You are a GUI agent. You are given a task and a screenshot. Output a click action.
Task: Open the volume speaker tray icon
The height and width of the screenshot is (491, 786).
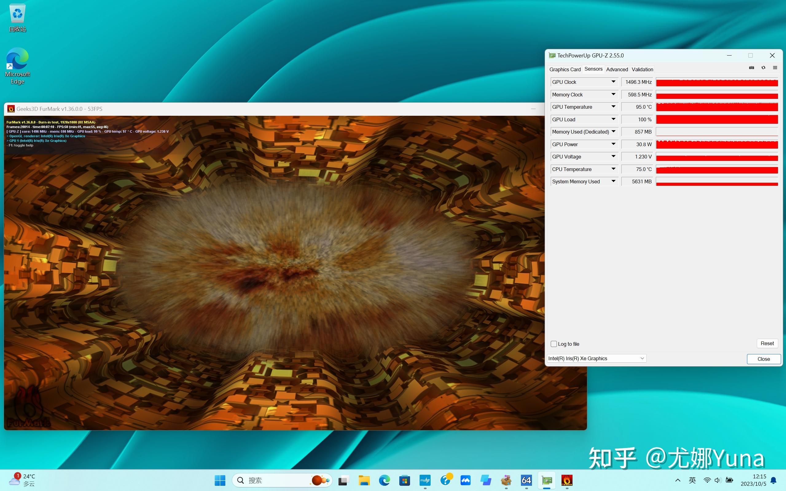coord(718,480)
